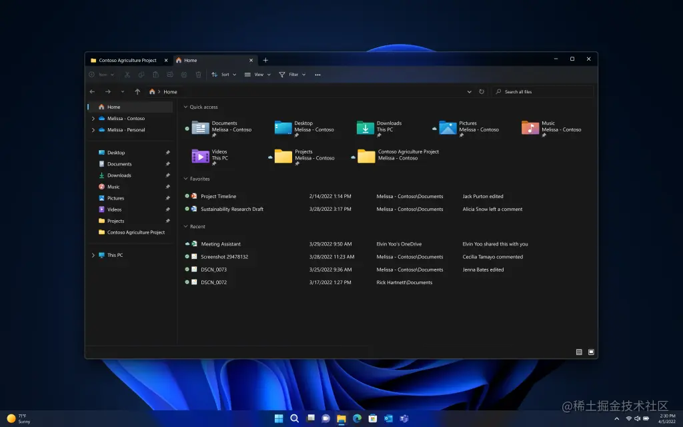Unpin Music using its sidebar pin icon

point(167,187)
